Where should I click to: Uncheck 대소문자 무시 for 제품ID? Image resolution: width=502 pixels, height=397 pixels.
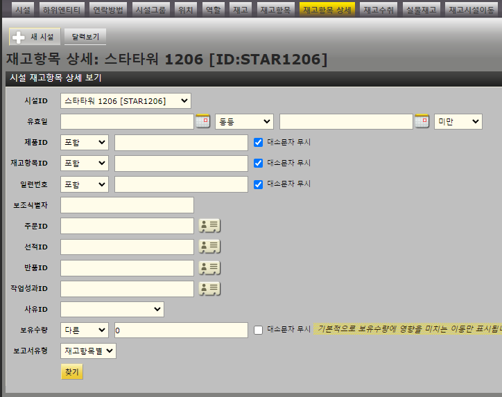(259, 143)
